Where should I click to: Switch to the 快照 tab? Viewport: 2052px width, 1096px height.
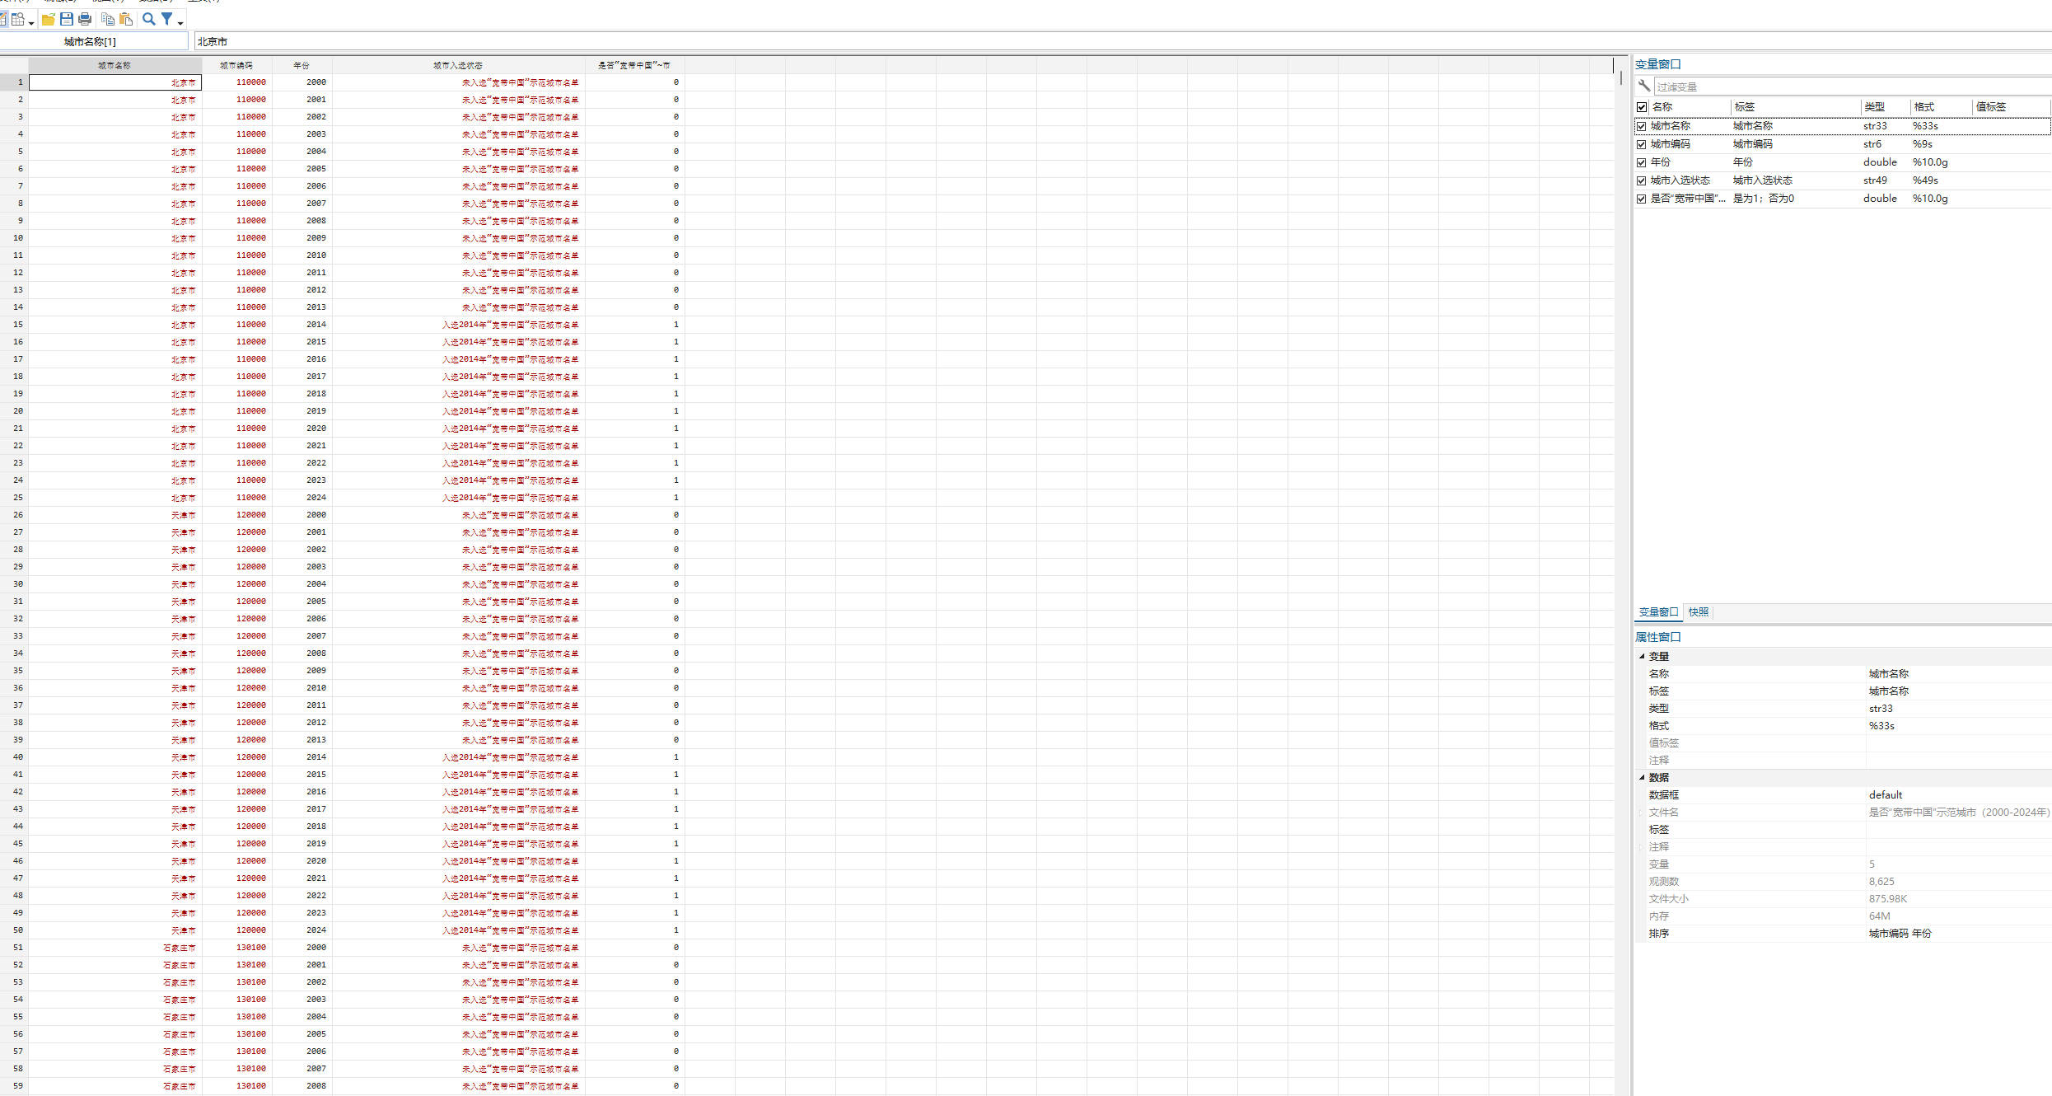[1698, 612]
